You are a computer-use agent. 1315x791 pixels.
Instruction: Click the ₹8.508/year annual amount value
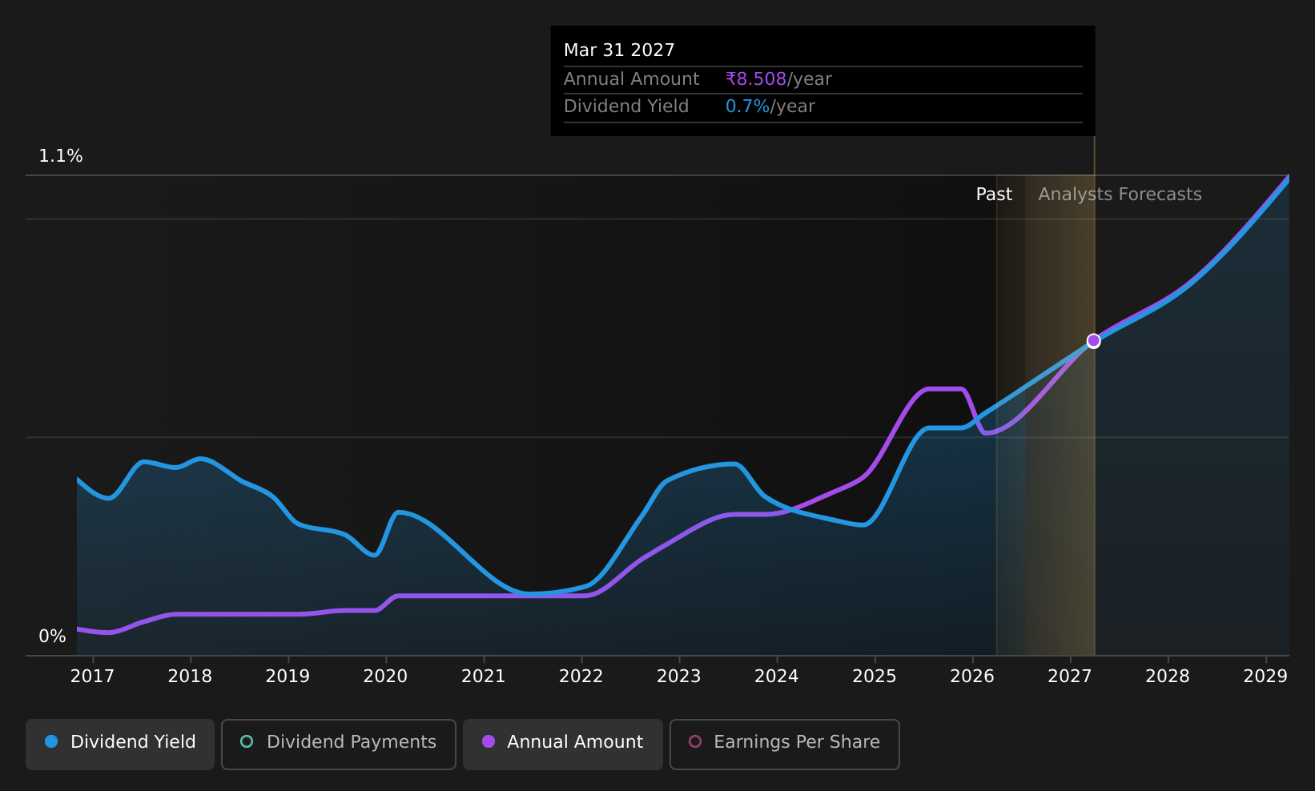coord(778,79)
